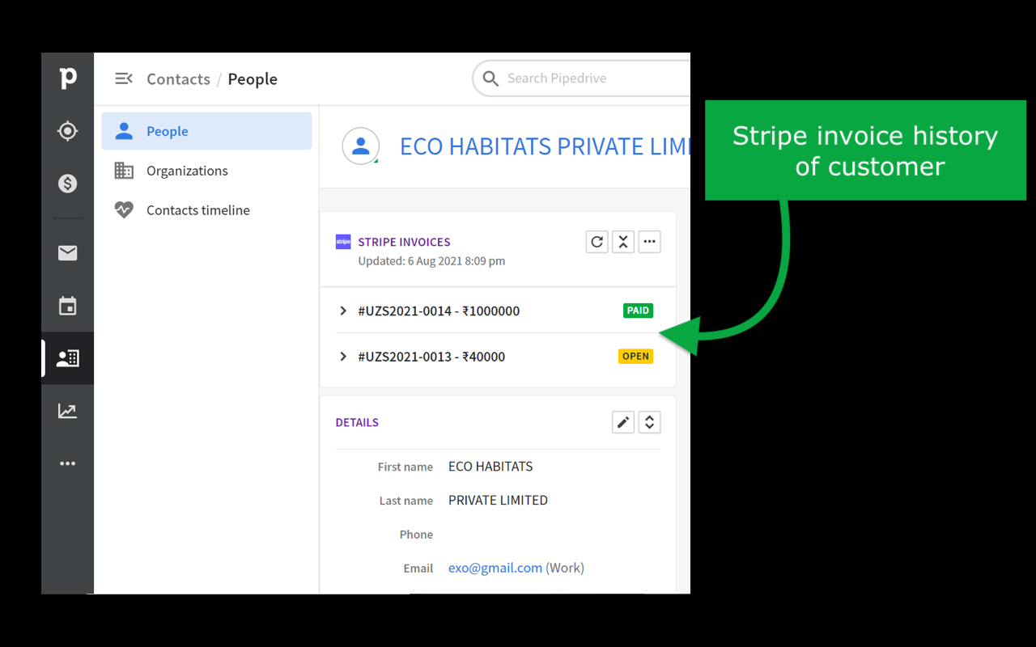1036x647 pixels.
Task: Collapse the Stripe Invoices panel
Action: (x=622, y=242)
